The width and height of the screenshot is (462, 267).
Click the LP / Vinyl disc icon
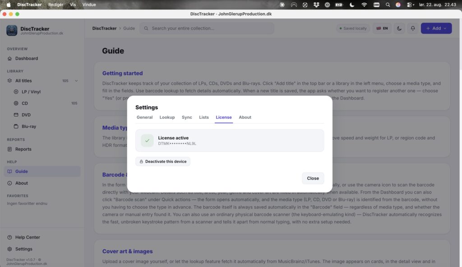click(x=16, y=92)
